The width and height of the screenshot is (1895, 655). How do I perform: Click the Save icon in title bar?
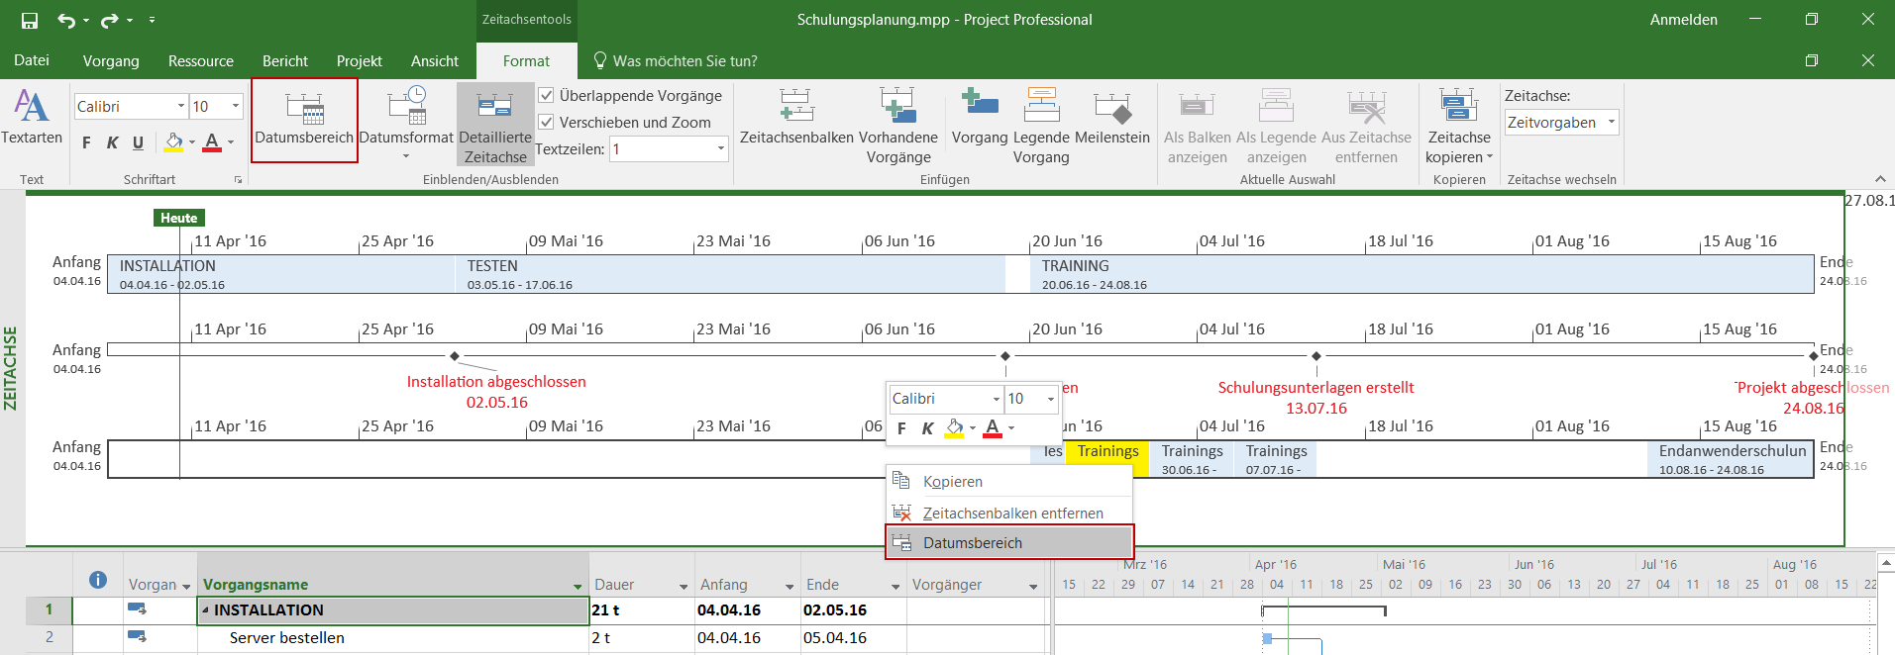coord(30,20)
